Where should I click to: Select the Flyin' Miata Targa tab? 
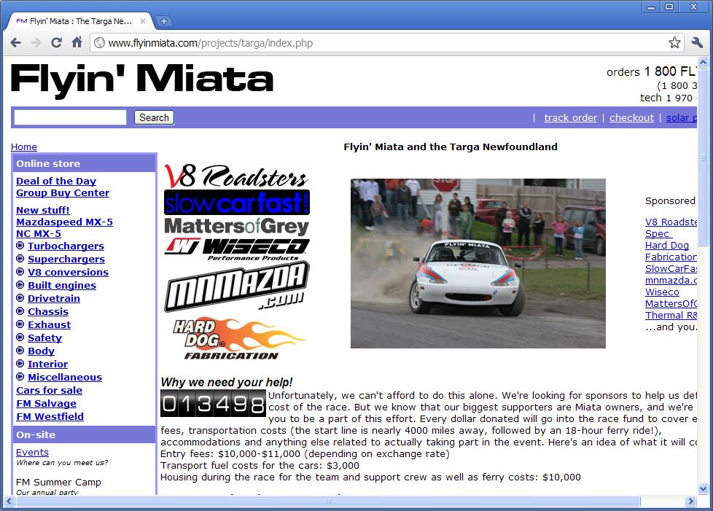point(80,21)
